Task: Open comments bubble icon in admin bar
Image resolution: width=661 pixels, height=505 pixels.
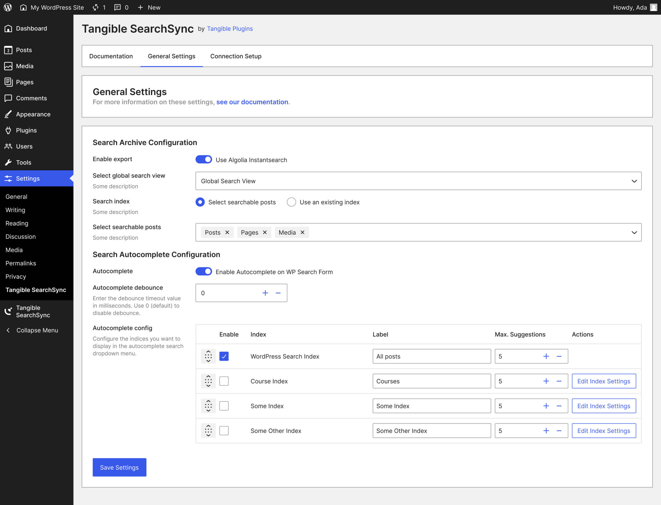Action: [x=117, y=7]
